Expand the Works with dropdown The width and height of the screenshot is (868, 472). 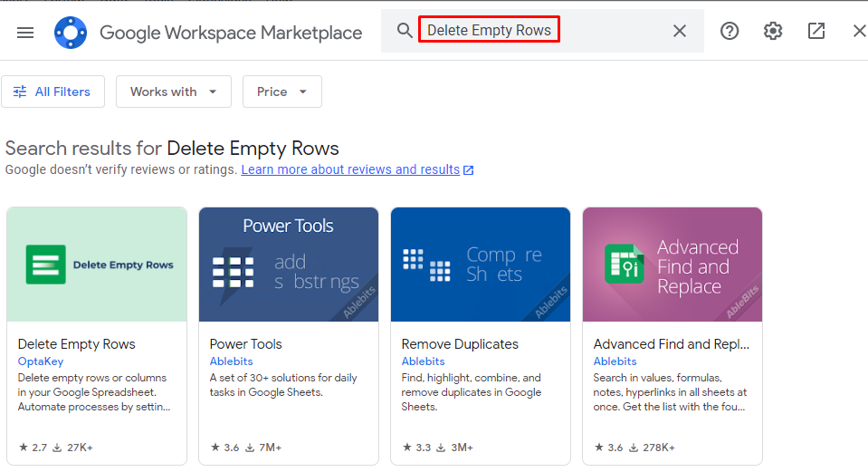[173, 92]
